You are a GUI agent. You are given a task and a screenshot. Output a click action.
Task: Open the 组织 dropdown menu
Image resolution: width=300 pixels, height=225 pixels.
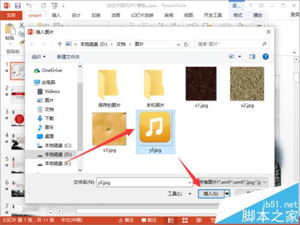point(39,57)
